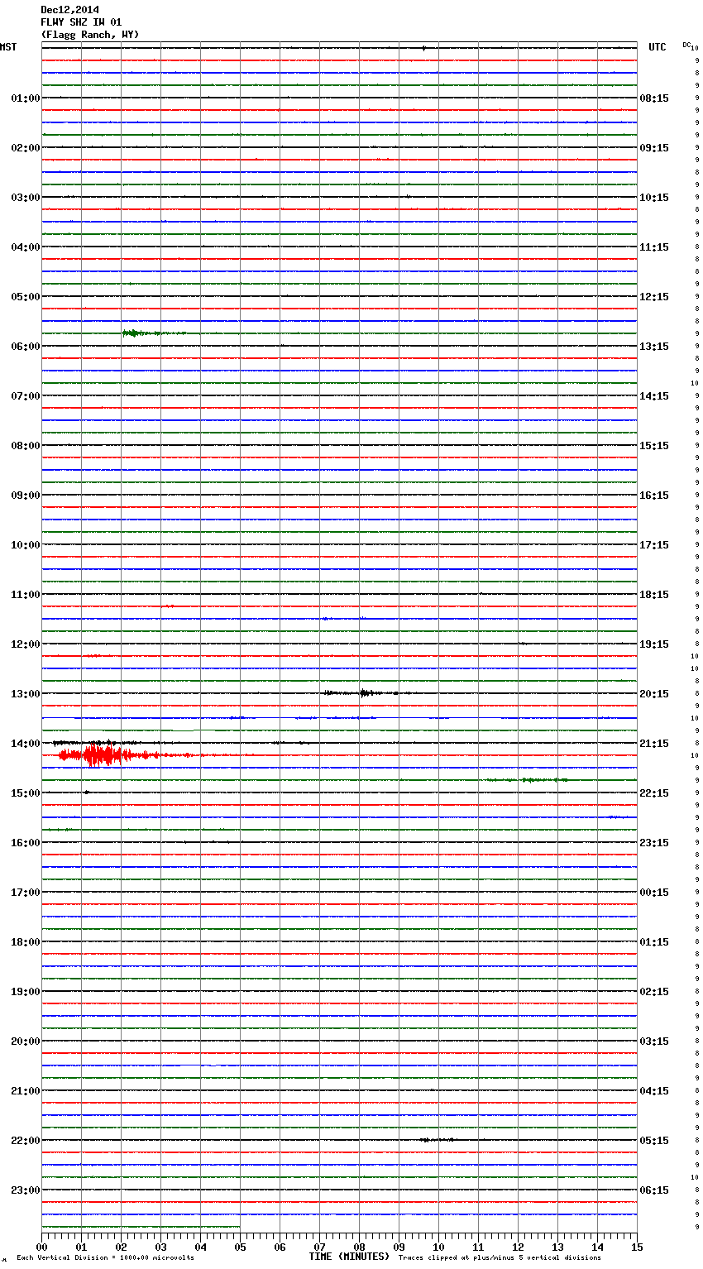The height and width of the screenshot is (1269, 703).
Task: Click the "15:00" MST time label
Action: point(26,793)
